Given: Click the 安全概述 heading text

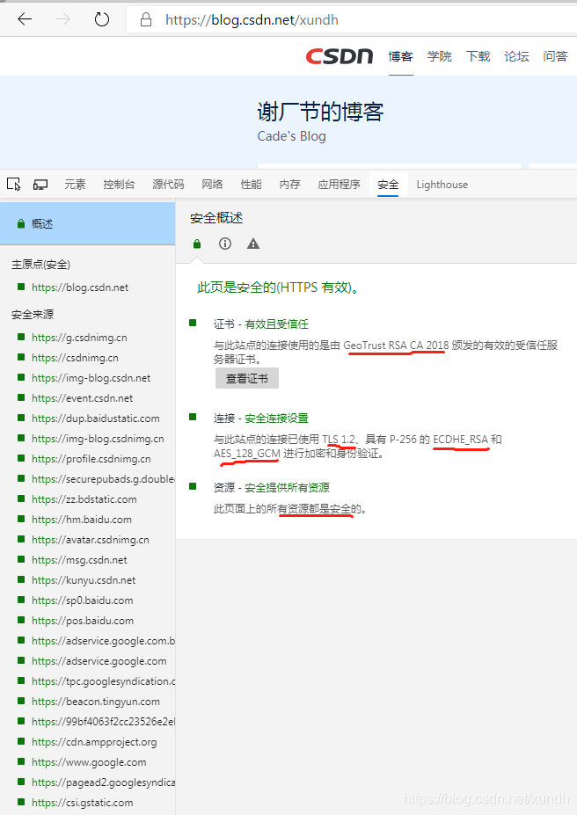Looking at the screenshot, I should click(x=216, y=218).
